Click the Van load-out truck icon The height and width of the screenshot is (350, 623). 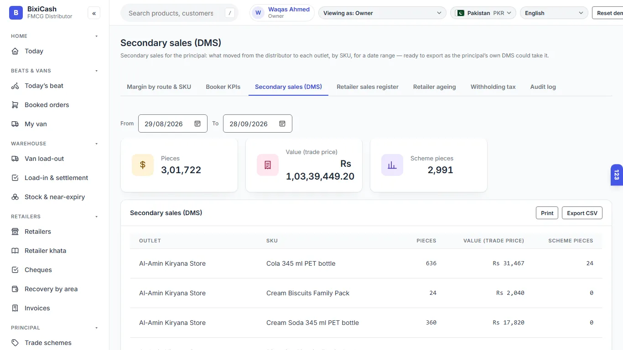tap(15, 159)
